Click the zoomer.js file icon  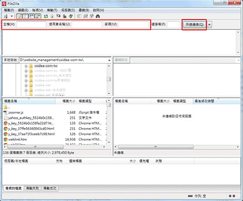5,112
